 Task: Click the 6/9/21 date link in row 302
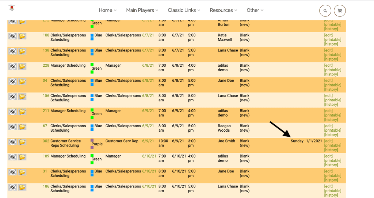148,141
